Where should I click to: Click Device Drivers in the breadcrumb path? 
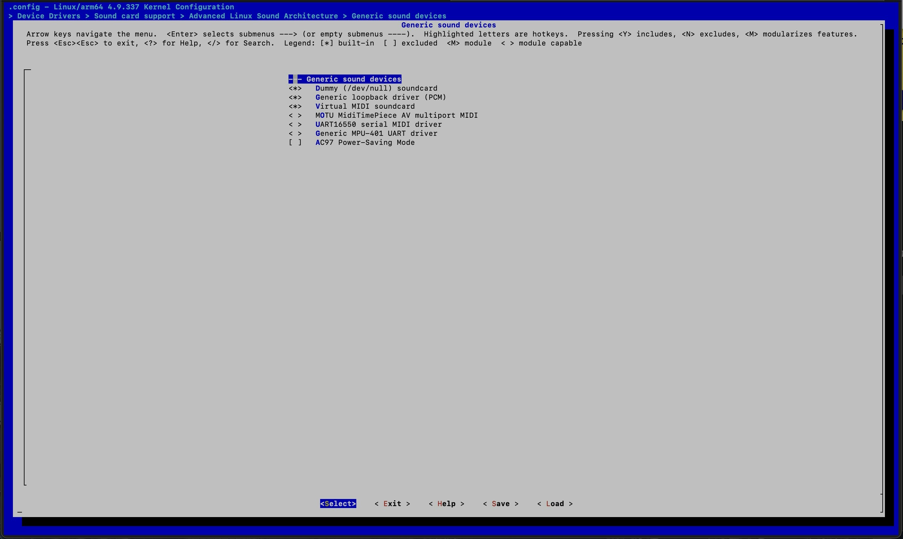49,16
